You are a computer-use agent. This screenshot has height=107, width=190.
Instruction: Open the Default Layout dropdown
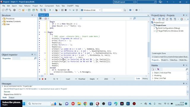pos(134,2)
